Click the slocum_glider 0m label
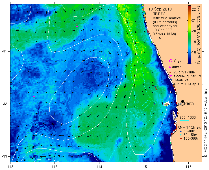This screenshot has width=209, height=170. [187, 76]
